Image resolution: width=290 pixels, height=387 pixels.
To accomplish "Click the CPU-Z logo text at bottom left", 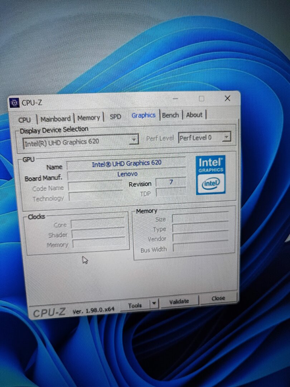I will click(x=49, y=313).
